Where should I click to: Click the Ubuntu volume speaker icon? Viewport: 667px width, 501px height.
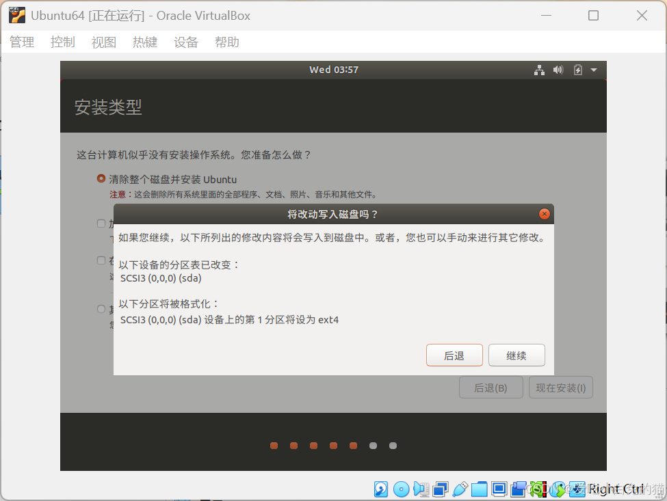tap(558, 70)
